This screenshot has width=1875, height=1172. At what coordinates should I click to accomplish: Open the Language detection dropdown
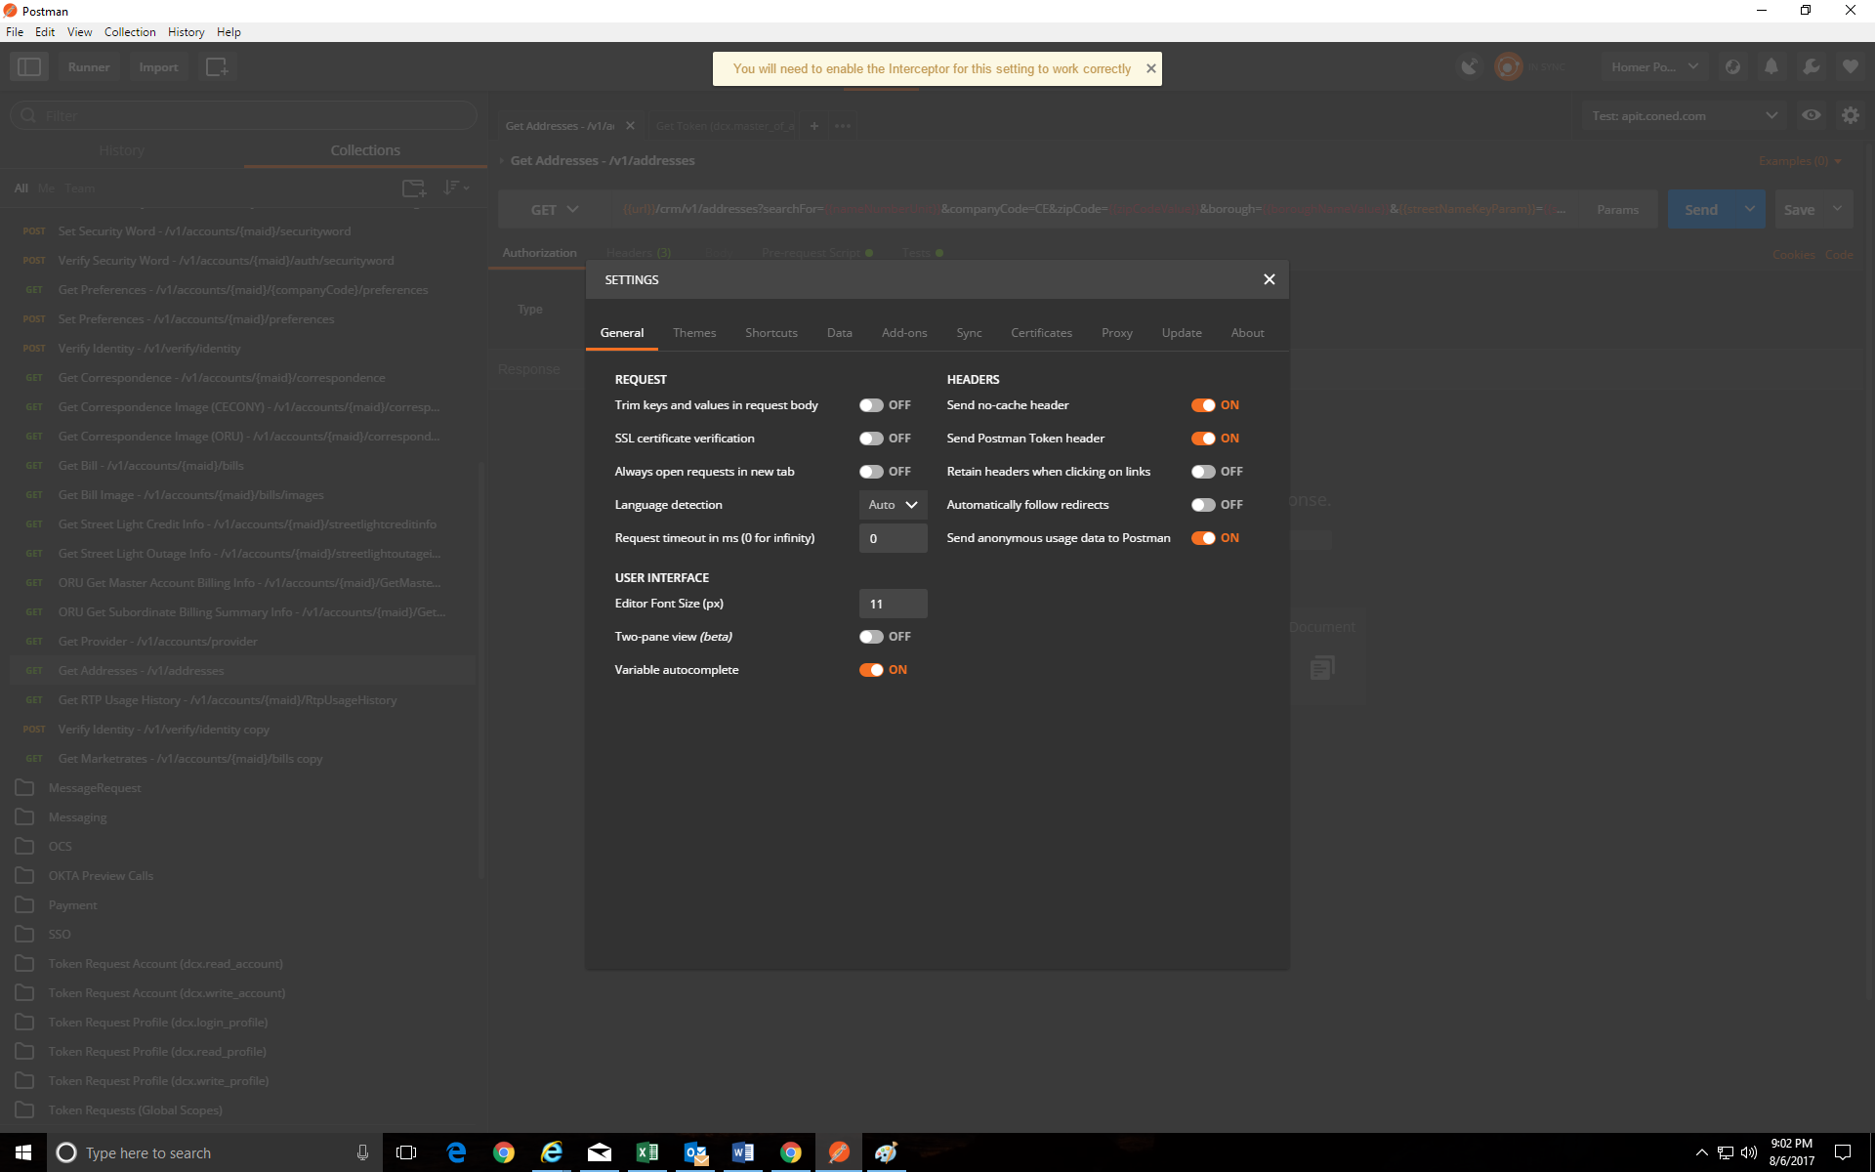tap(892, 504)
